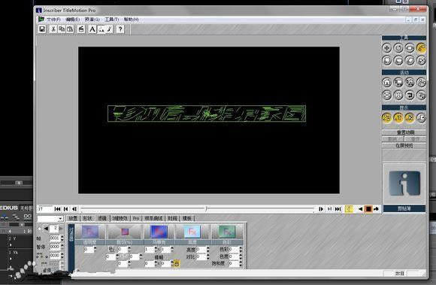
Task: Switch to the 滤镜 tab
Action: pos(102,218)
